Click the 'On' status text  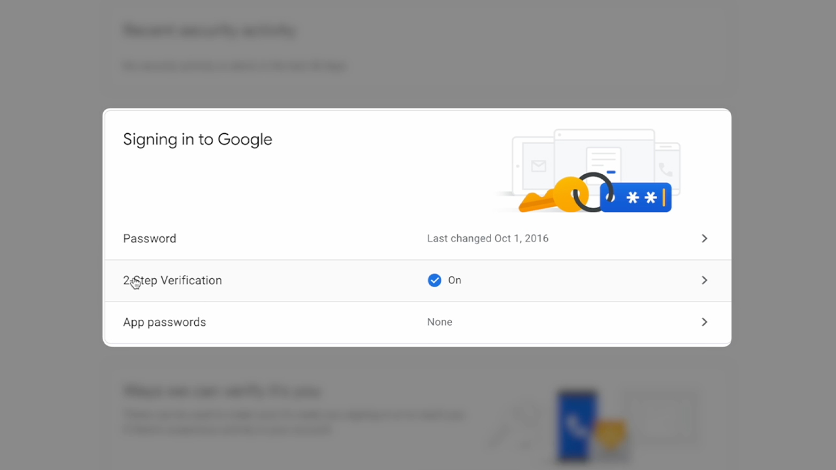(455, 280)
